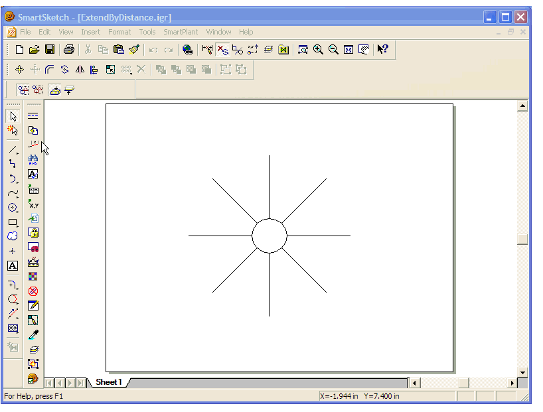Viewport: 543px width, 412px height.
Task: Open the View menu
Action: click(x=66, y=32)
